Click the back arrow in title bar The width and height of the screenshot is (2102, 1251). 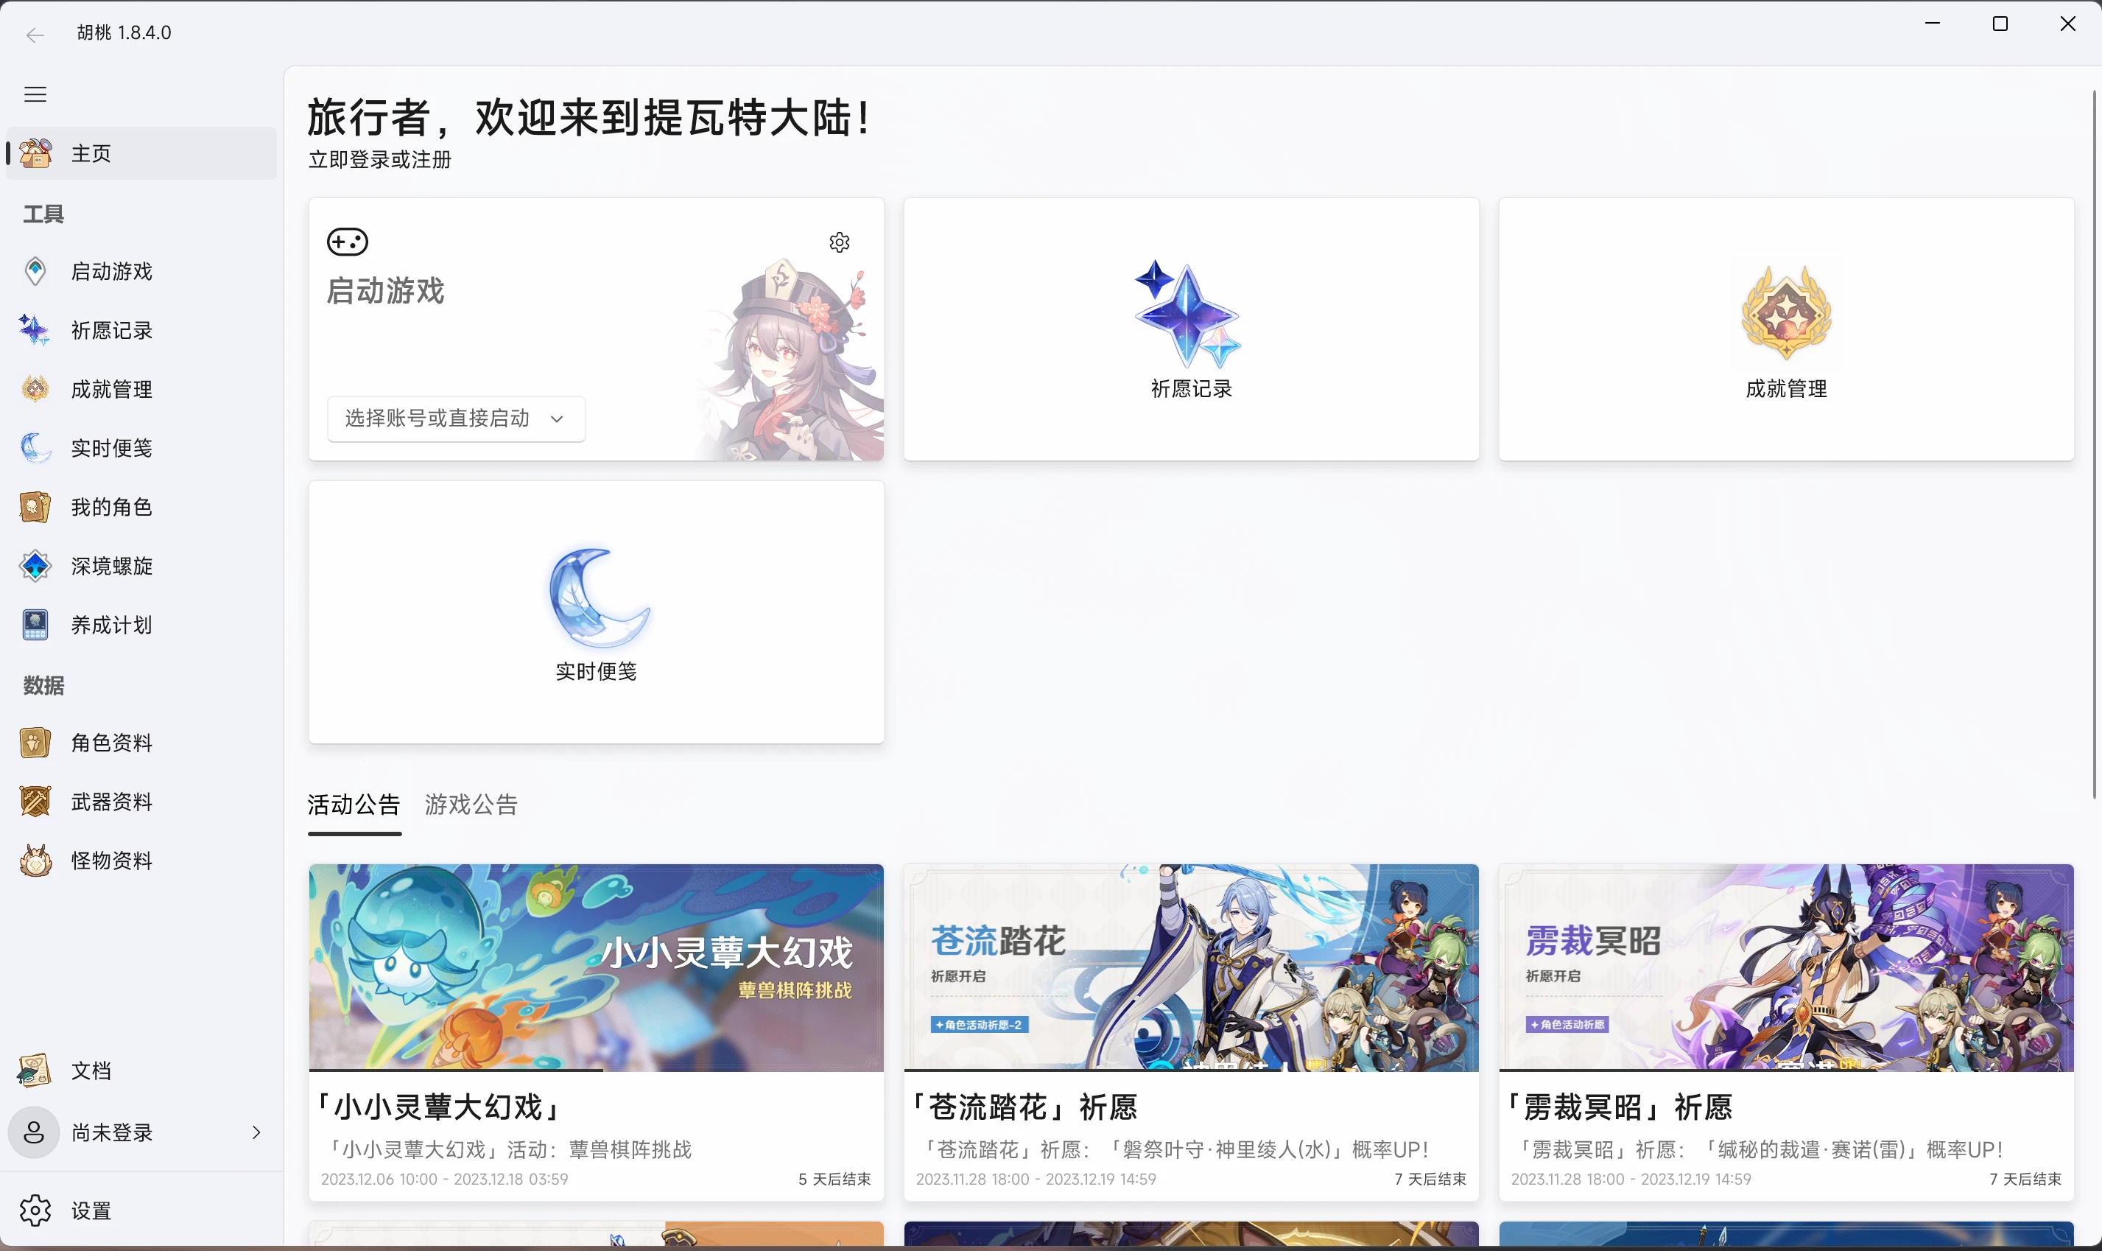click(x=35, y=35)
